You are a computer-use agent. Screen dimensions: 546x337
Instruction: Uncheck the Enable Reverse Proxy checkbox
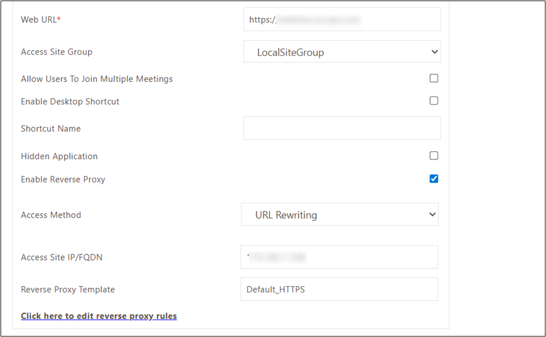click(x=434, y=179)
